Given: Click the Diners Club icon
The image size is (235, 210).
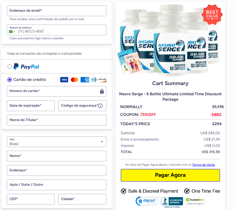Looking at the screenshot, I should pyautogui.click(x=94, y=80).
